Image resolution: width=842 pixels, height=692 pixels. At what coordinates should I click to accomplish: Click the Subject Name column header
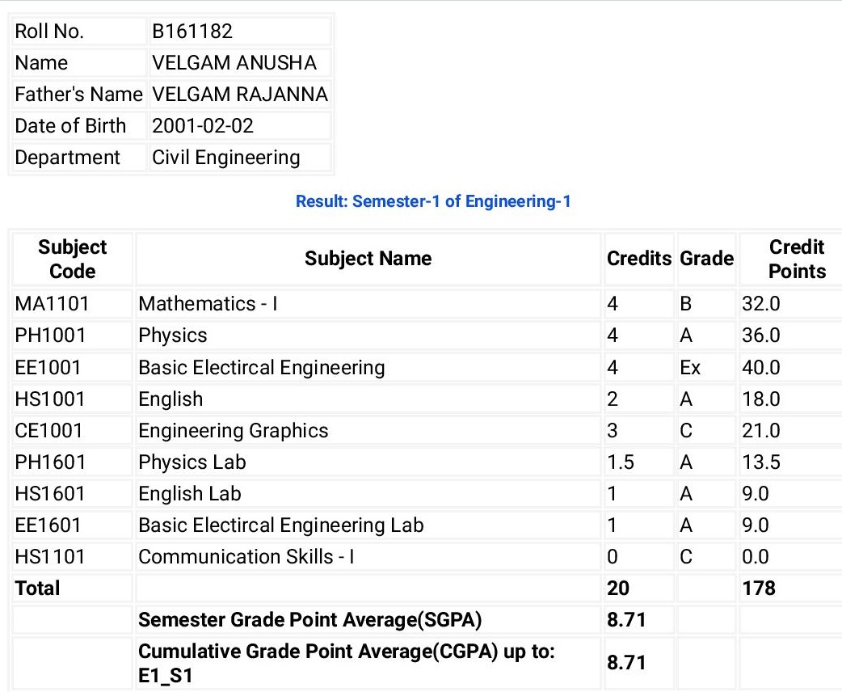368,259
